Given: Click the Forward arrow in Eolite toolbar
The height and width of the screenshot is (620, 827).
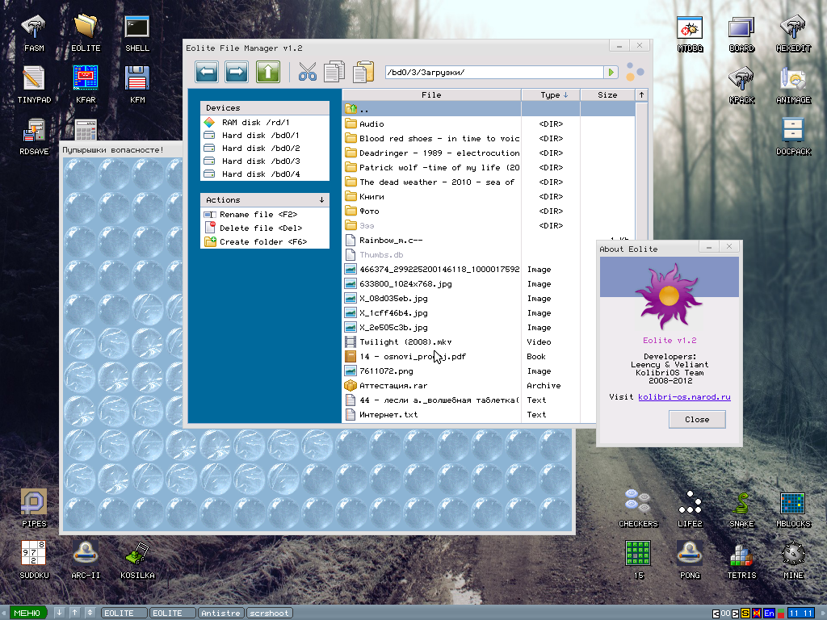Looking at the screenshot, I should [x=237, y=73].
